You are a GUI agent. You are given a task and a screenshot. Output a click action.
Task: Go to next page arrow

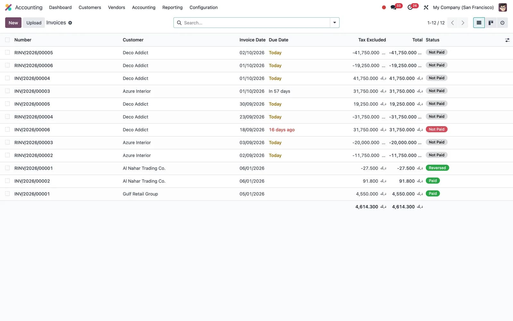[x=463, y=23]
